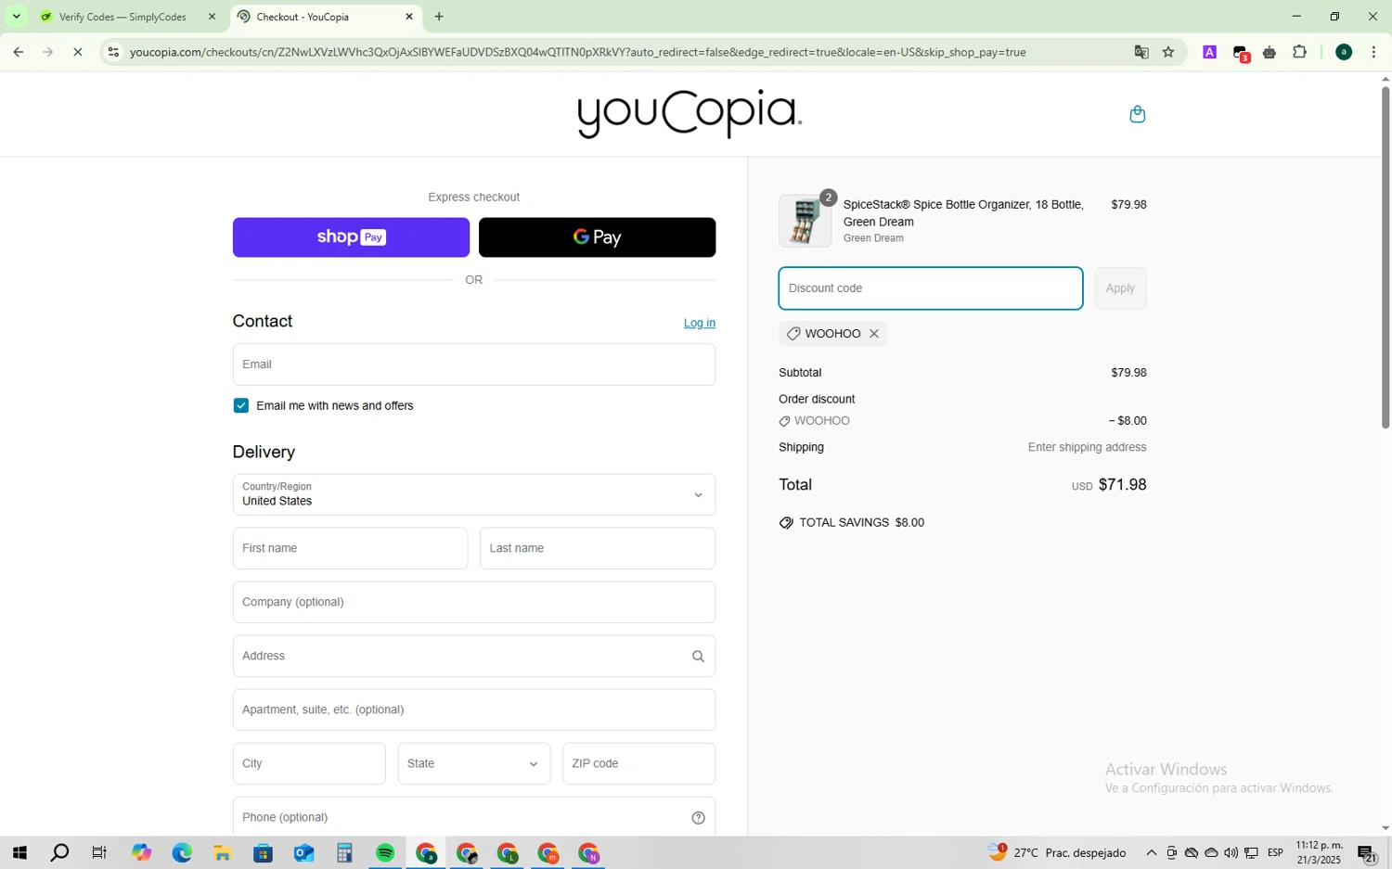Click the youCopia logo
Screen dimensions: 1392x869
click(690, 114)
